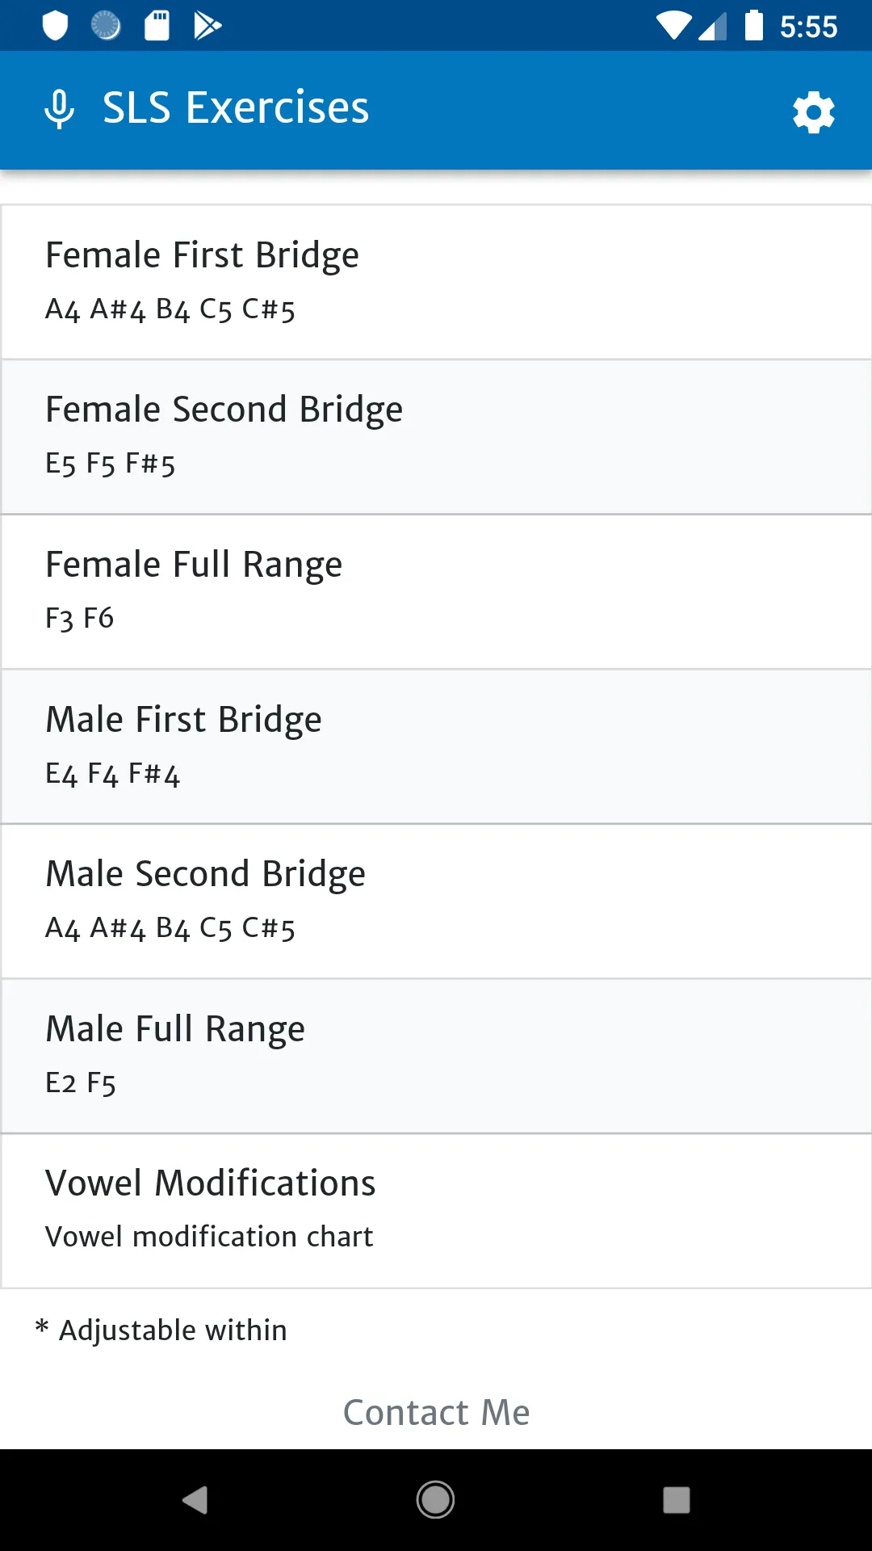Viewport: 872px width, 1551px height.
Task: Tap the Adjustable within note
Action: pos(161,1330)
